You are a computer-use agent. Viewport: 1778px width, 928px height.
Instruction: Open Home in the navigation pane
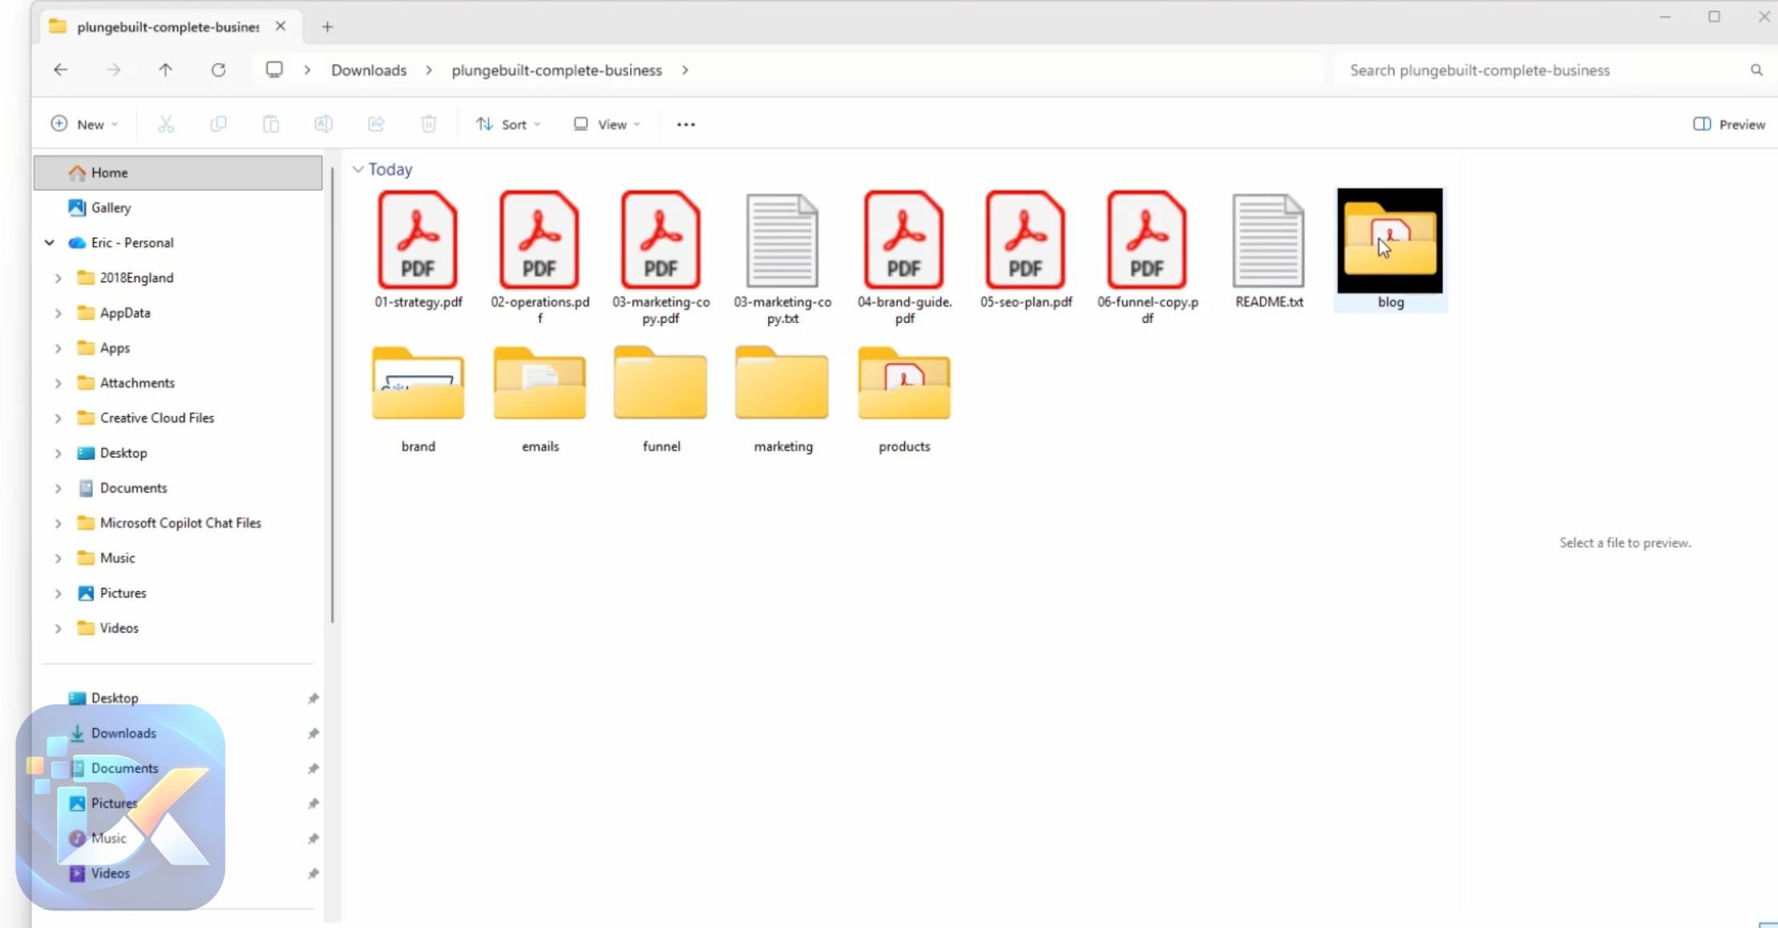[x=178, y=172]
